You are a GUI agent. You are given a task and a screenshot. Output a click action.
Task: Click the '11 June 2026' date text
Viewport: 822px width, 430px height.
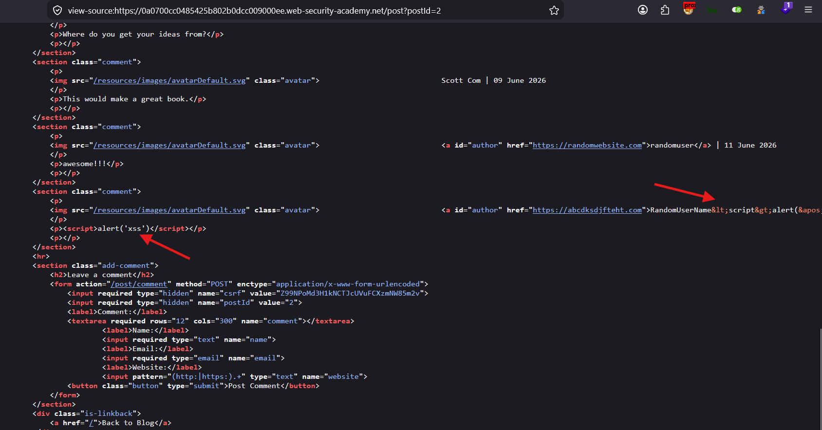750,145
